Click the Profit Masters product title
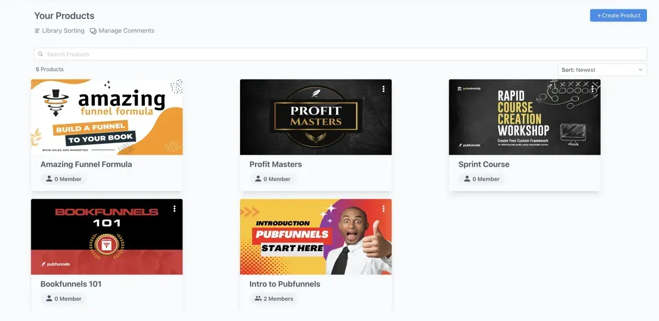Image resolution: width=659 pixels, height=321 pixels. 276,164
